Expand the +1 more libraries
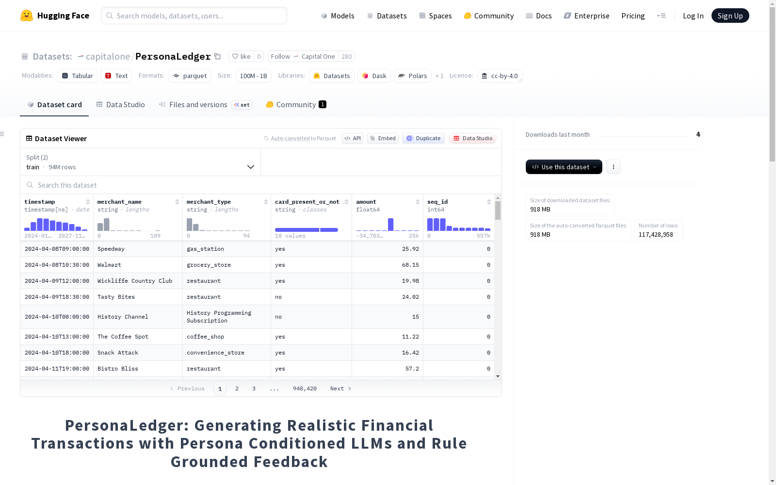Image resolution: width=776 pixels, height=485 pixels. (x=439, y=76)
